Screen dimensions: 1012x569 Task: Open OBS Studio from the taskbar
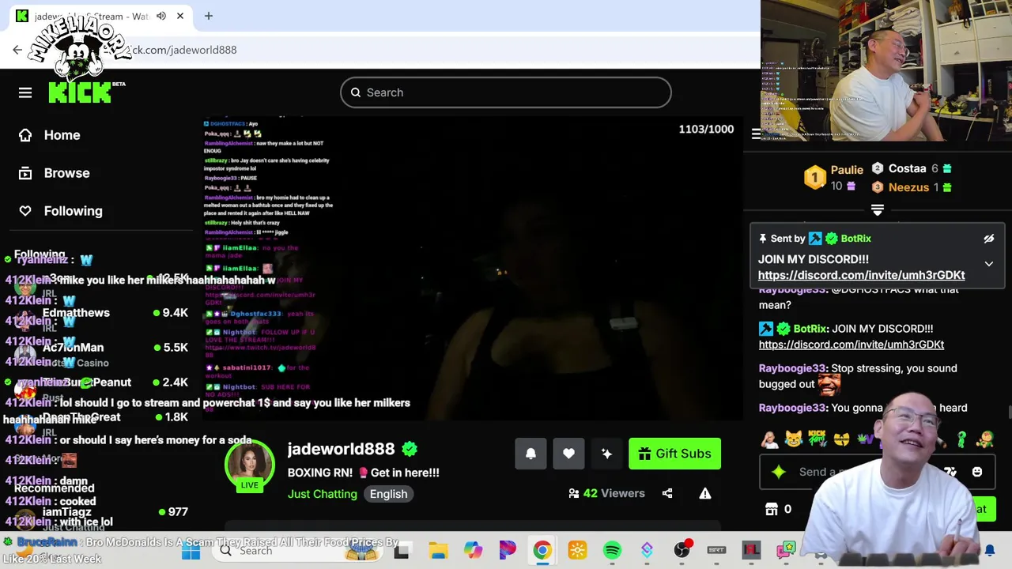(682, 551)
